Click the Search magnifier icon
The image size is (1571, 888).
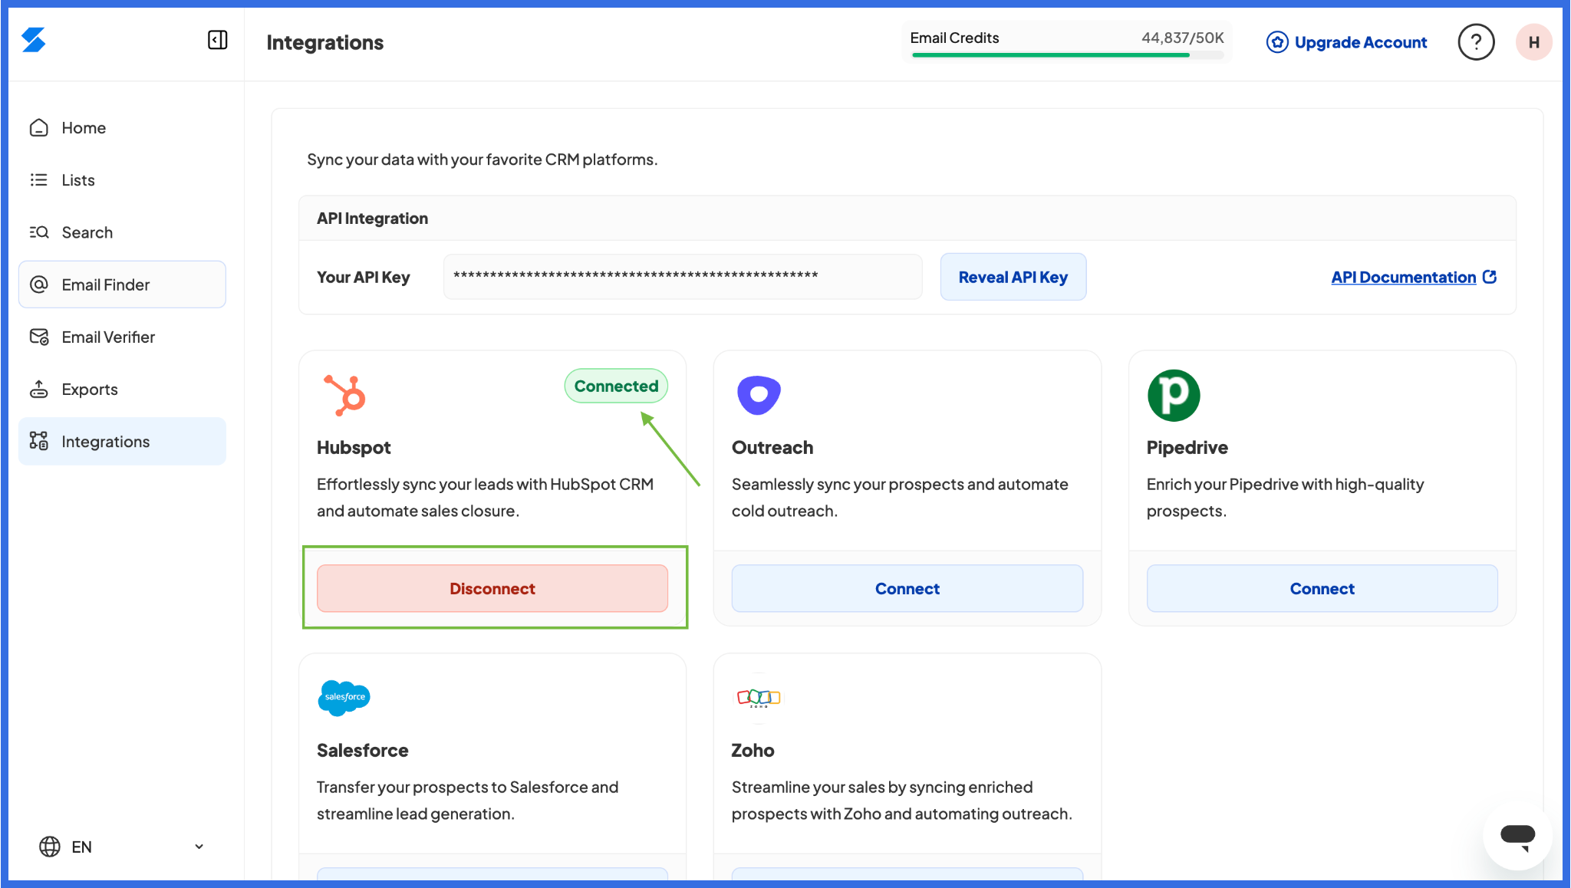(x=39, y=232)
